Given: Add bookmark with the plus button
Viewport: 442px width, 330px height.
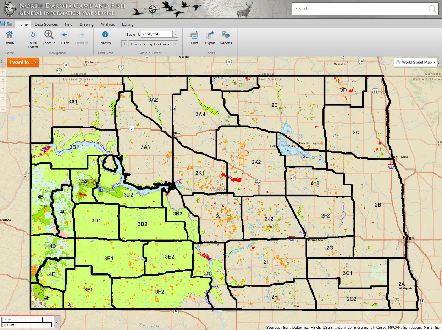Looking at the screenshot, I should click(x=124, y=44).
